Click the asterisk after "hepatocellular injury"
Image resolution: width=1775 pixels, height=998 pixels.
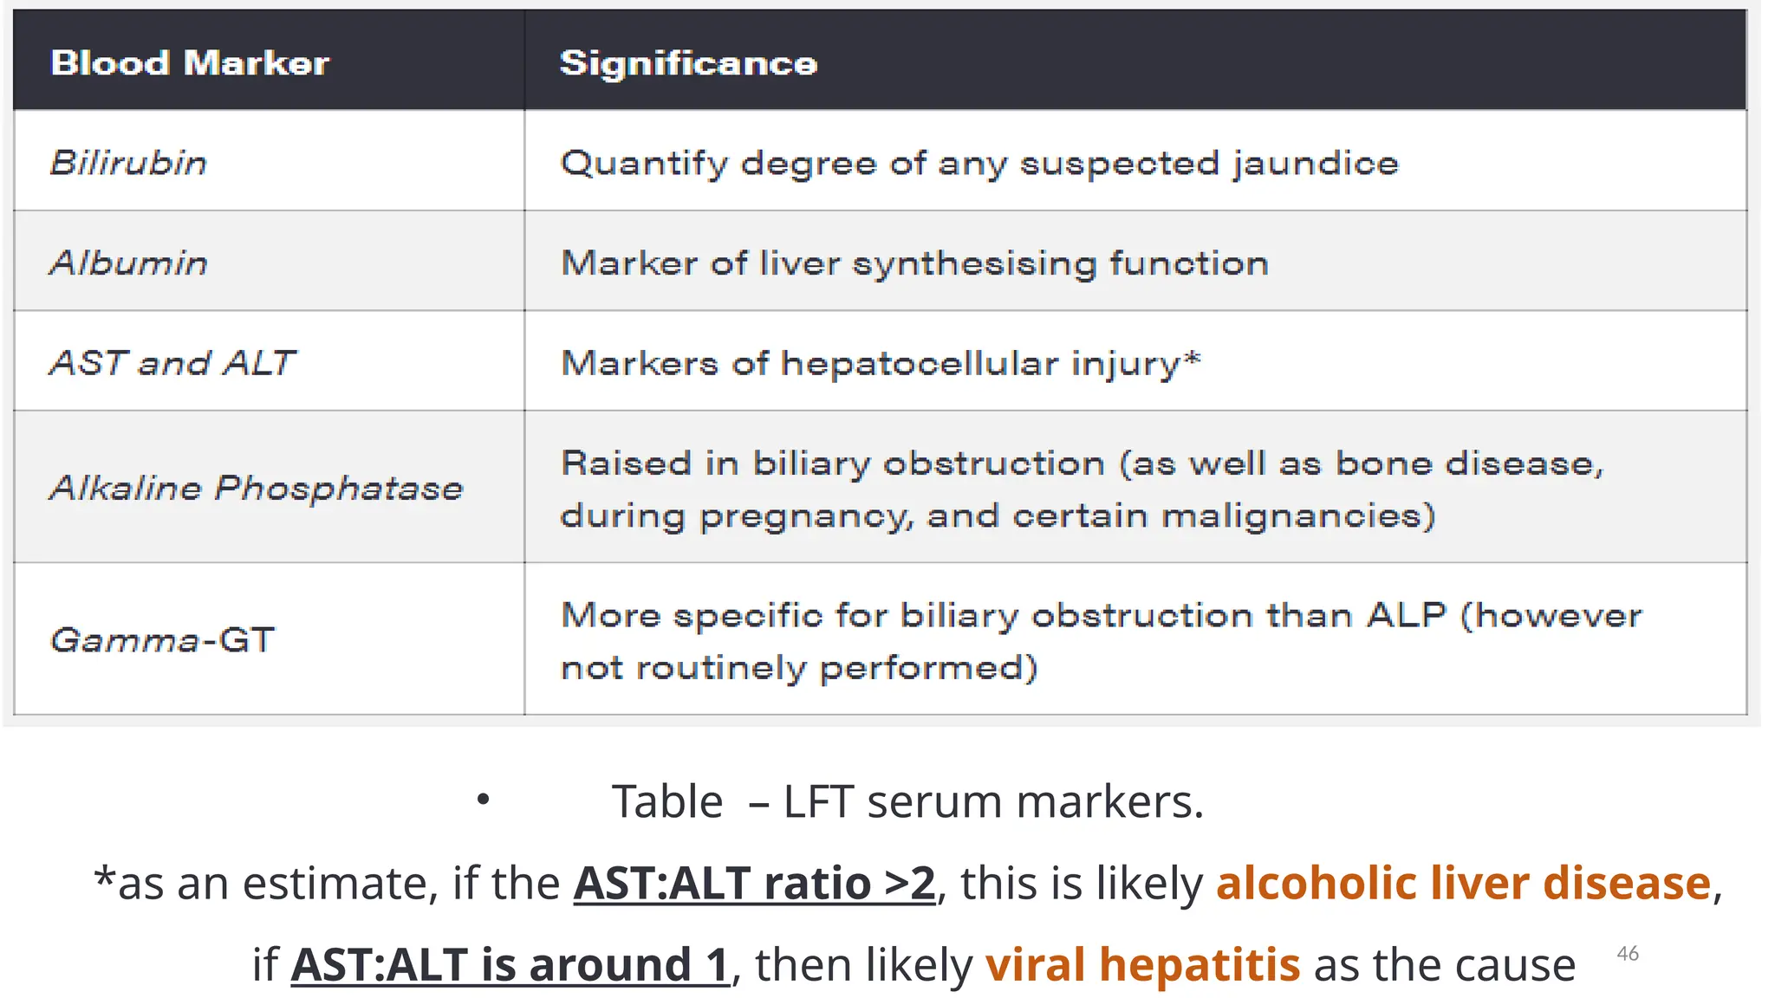click(1193, 358)
